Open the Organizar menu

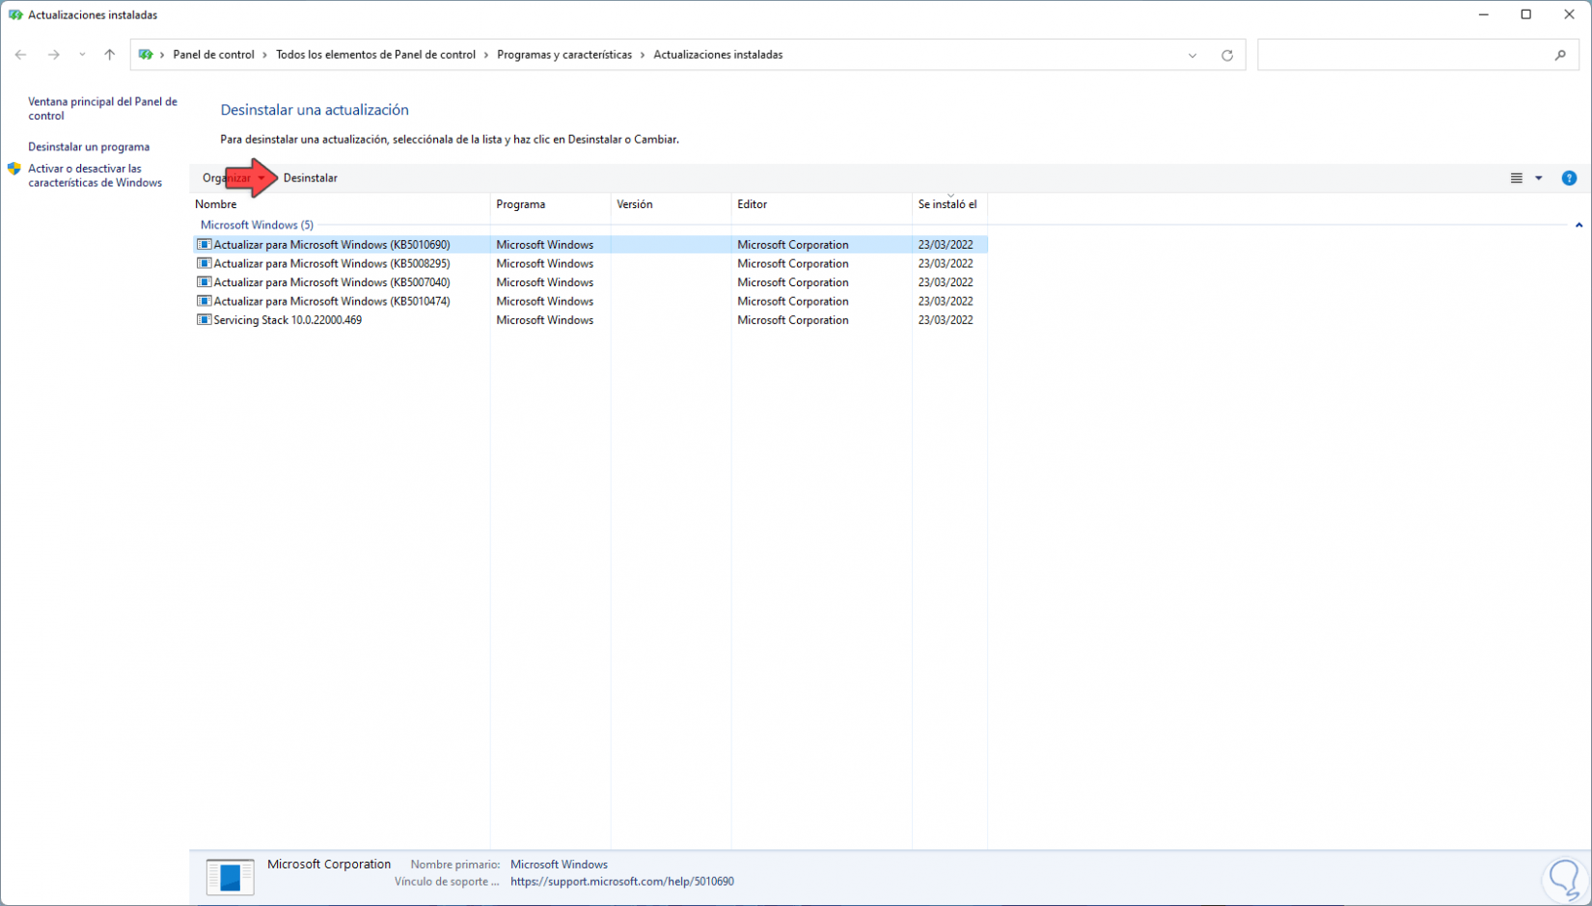click(x=233, y=178)
